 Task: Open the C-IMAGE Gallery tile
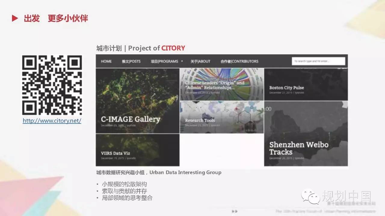click(137, 101)
